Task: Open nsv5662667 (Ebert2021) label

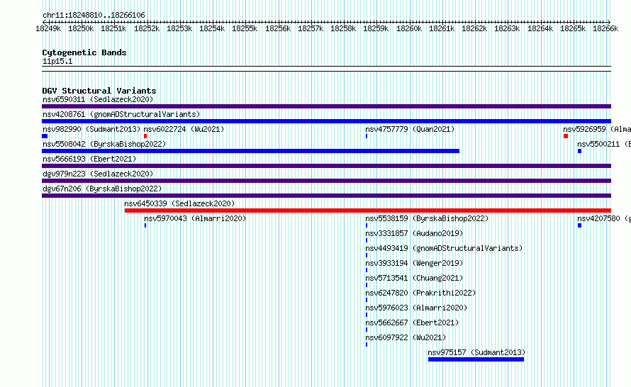Action: click(x=412, y=322)
